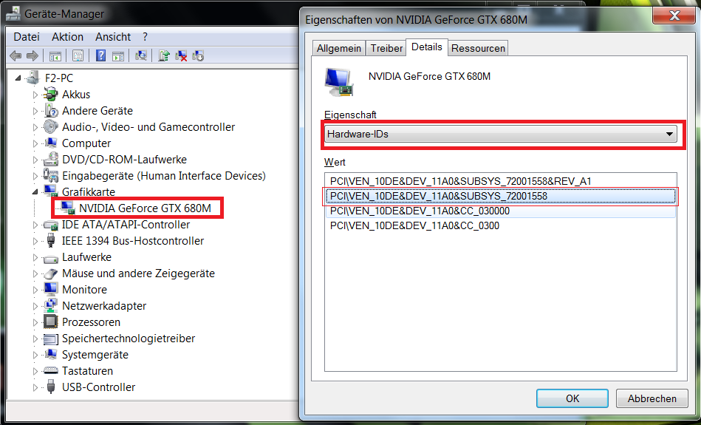Image resolution: width=701 pixels, height=425 pixels.
Task: Click the Netzwerkadapter icon
Action: click(50, 305)
